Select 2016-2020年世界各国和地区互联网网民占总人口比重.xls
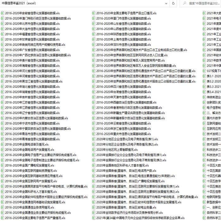This screenshot has width=221, height=221. click(x=132, y=55)
